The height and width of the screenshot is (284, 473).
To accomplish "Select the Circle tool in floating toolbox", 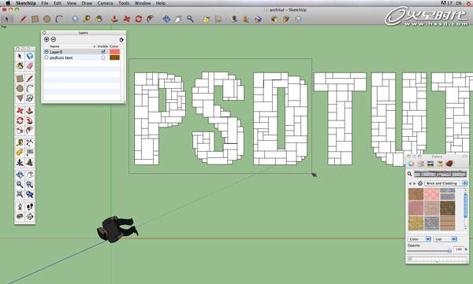I will coord(20,89).
